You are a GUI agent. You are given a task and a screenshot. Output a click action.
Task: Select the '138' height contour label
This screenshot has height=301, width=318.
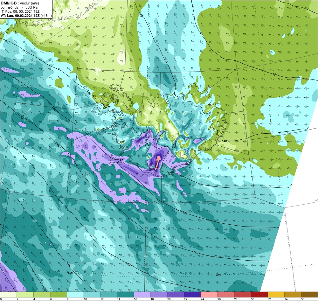point(68,265)
